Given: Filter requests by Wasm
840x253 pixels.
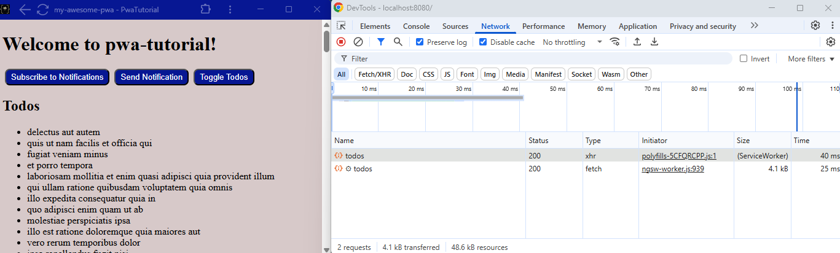Looking at the screenshot, I should [611, 74].
